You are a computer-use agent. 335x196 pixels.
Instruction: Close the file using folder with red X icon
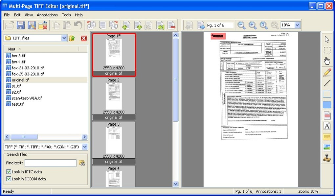click(43, 25)
